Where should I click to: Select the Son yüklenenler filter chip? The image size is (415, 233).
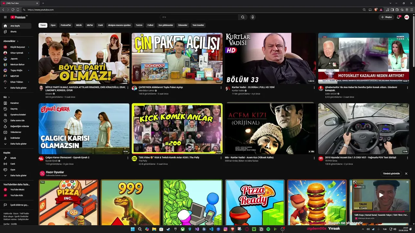pyautogui.click(x=166, y=25)
